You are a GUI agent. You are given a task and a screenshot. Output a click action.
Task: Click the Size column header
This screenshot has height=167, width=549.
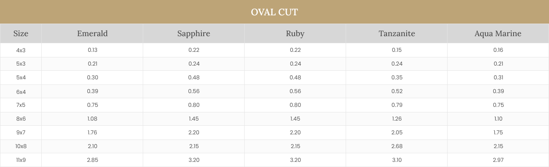pyautogui.click(x=21, y=34)
